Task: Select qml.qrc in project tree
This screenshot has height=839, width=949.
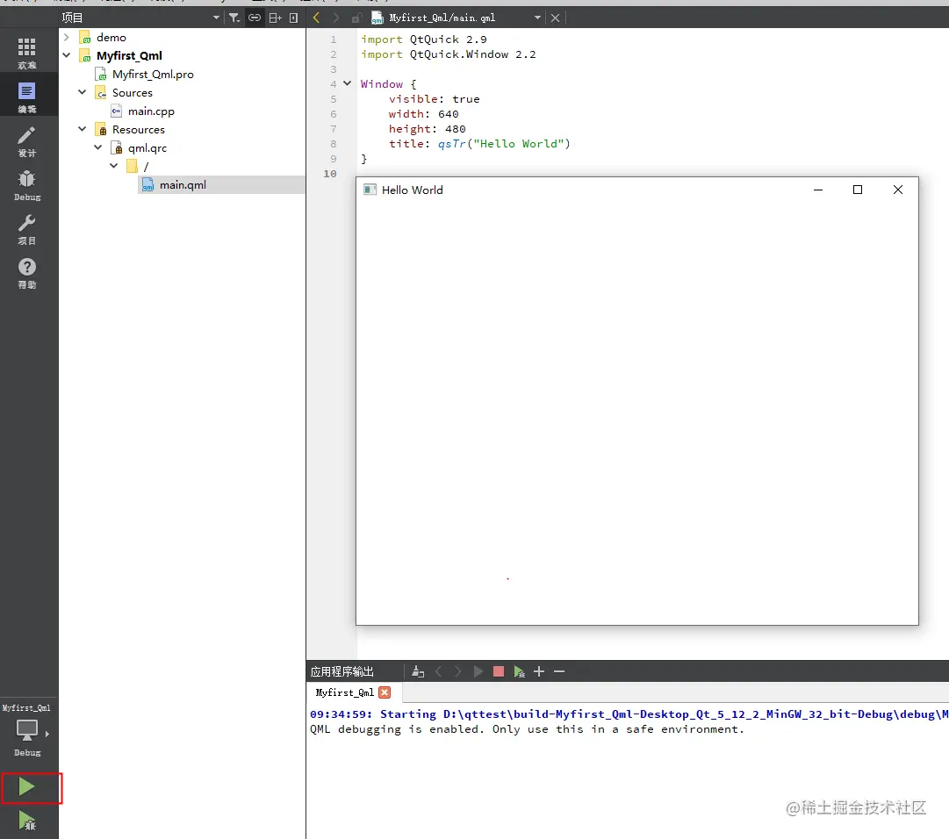Action: pos(147,147)
